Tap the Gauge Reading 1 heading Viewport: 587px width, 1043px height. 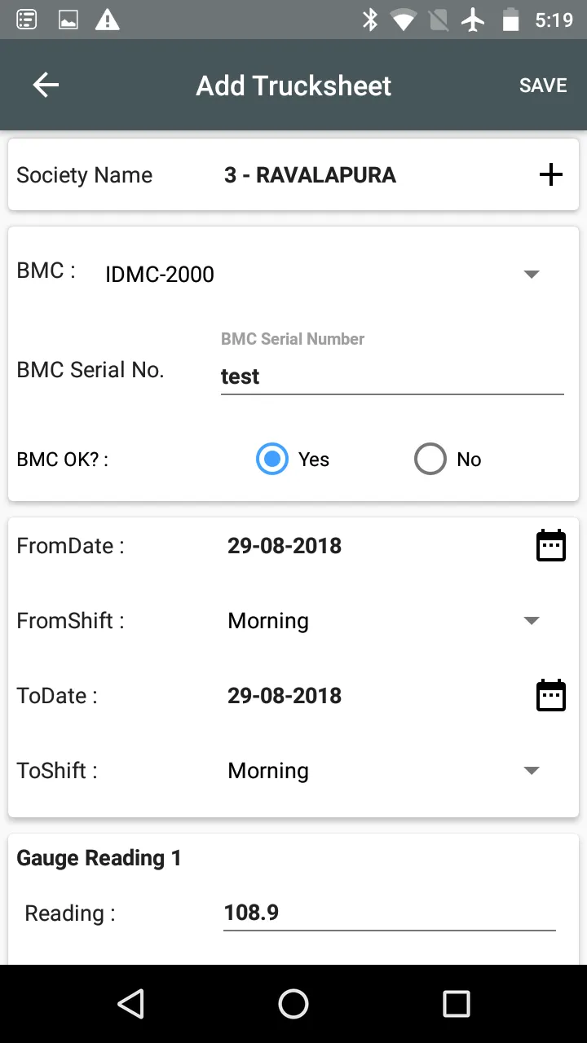99,858
